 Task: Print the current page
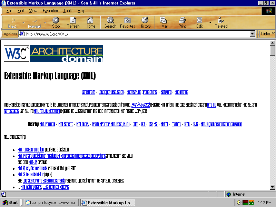pos(182,22)
